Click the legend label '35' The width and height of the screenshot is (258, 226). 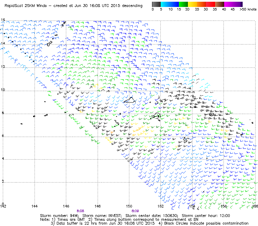pyautogui.click(x=215, y=9)
